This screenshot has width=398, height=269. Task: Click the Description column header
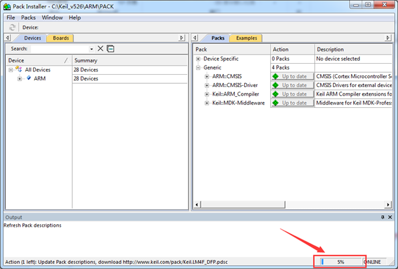tap(354, 49)
